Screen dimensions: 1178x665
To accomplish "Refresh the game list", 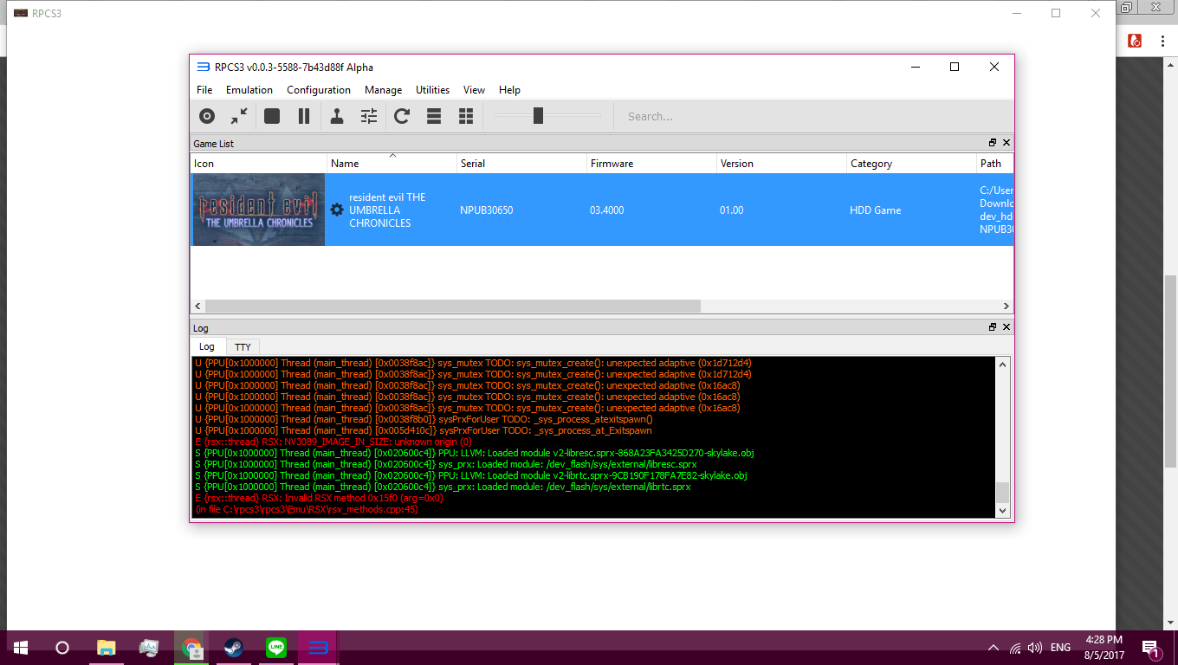I will point(402,116).
